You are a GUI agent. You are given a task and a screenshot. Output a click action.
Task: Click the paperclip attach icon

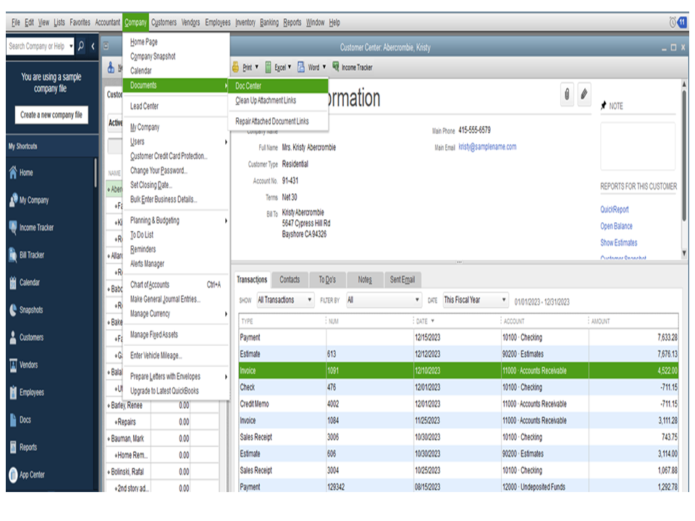[x=567, y=94]
